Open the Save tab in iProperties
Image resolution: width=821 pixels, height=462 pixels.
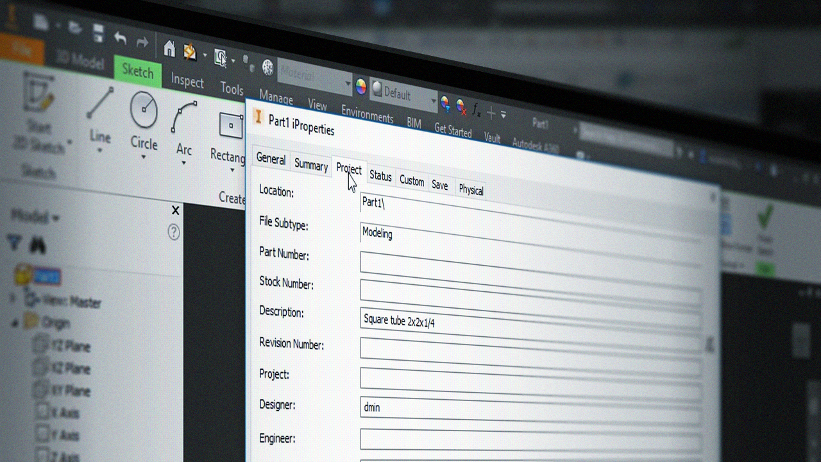coord(439,185)
